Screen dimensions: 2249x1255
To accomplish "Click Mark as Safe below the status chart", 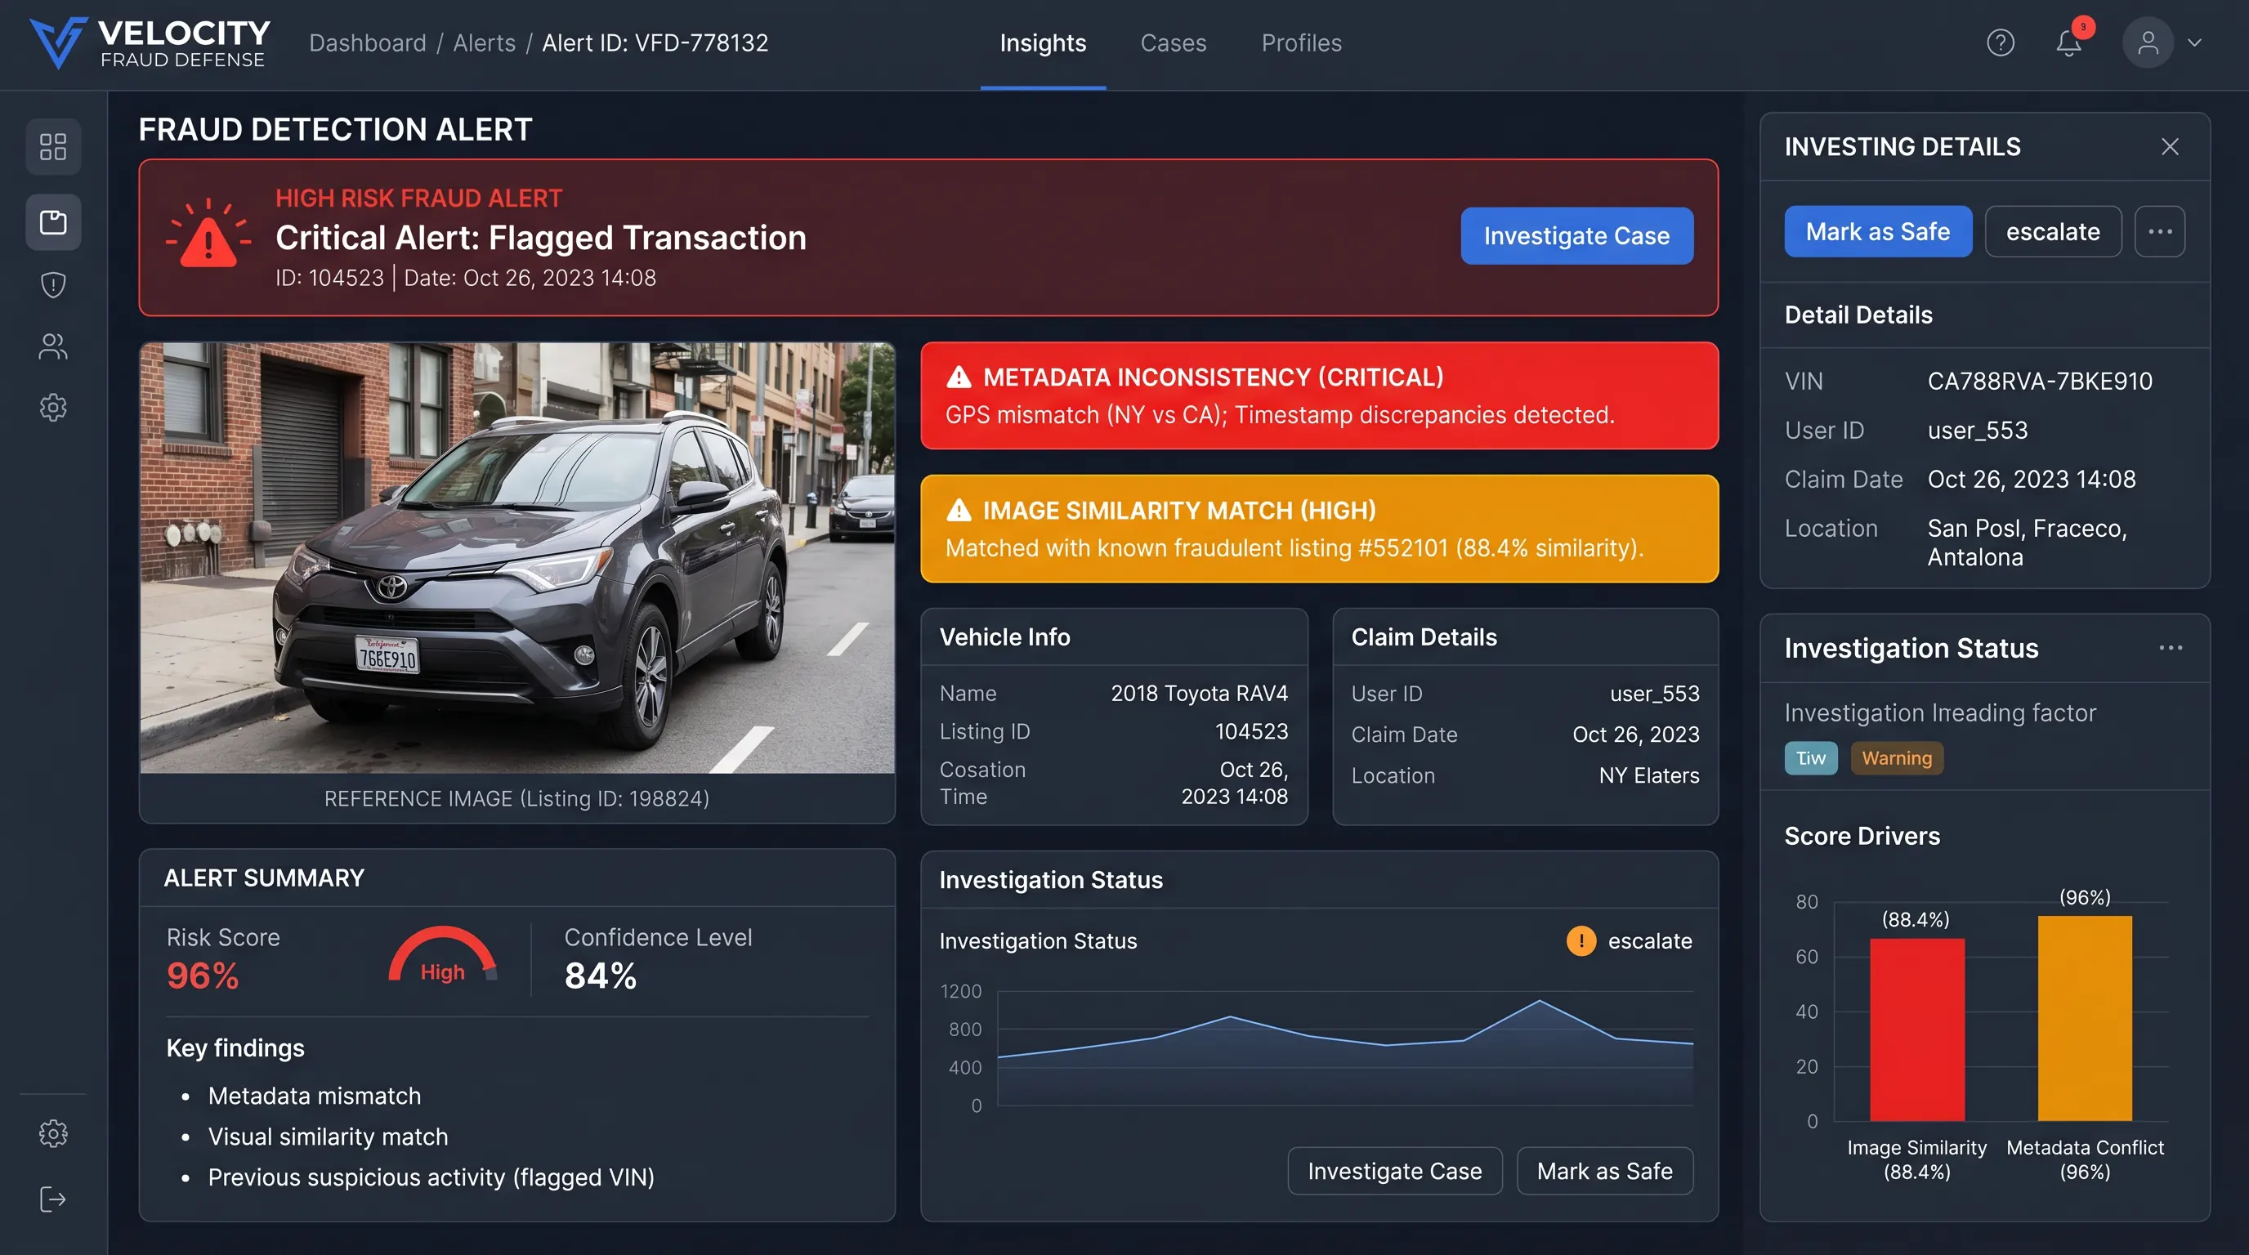I will [1605, 1170].
